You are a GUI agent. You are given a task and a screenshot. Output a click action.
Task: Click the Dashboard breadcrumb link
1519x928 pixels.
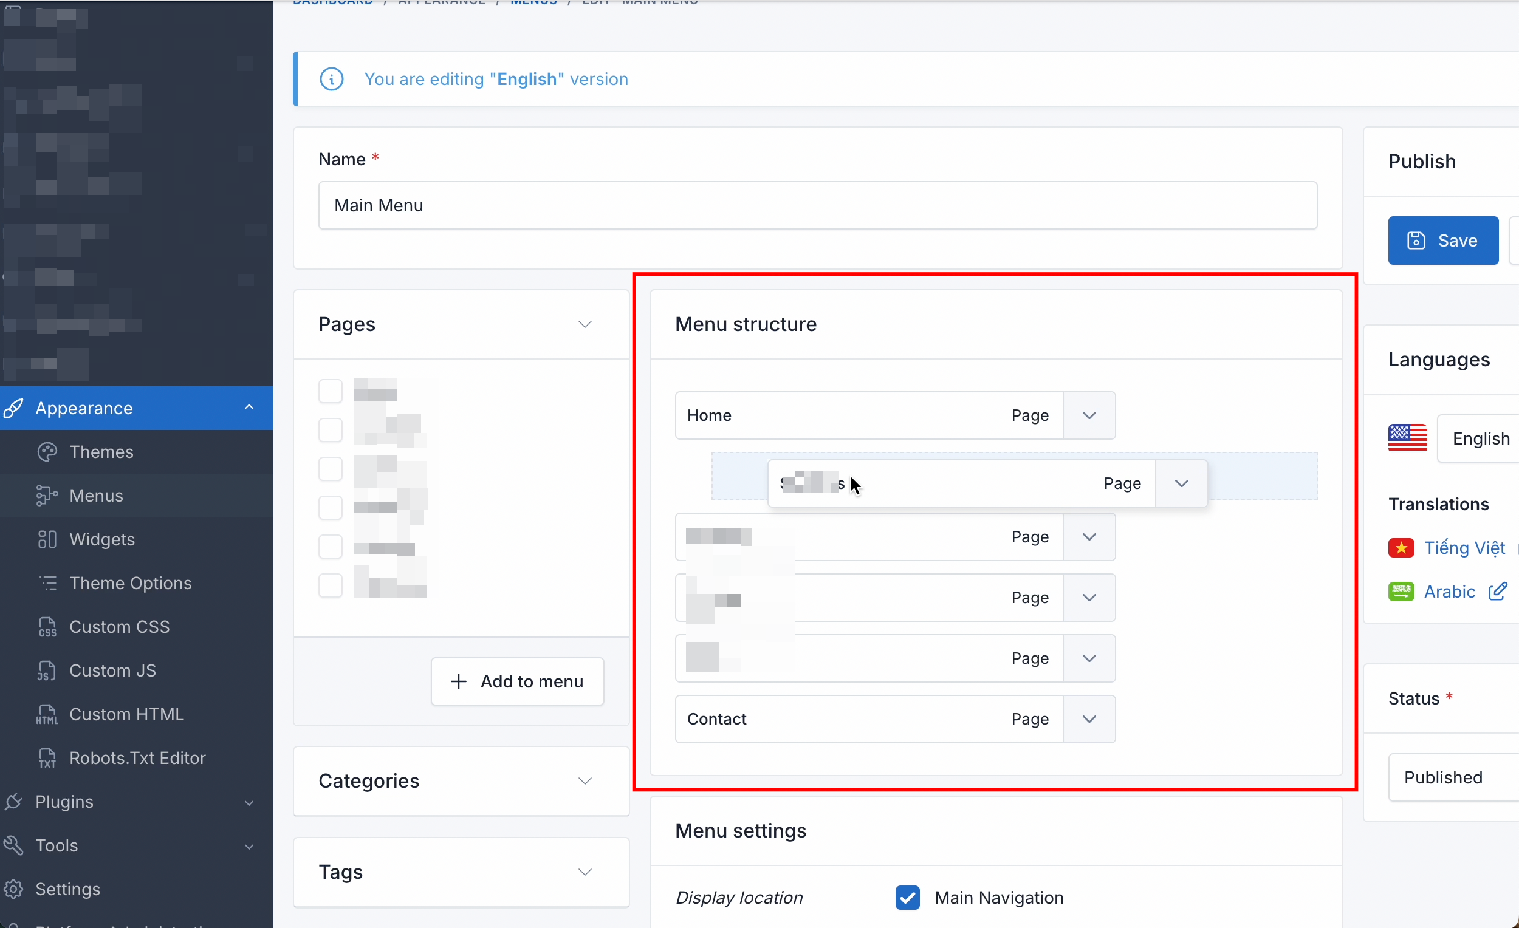click(333, 2)
